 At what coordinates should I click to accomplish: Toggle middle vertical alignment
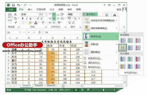pyautogui.click(x=54, y=14)
